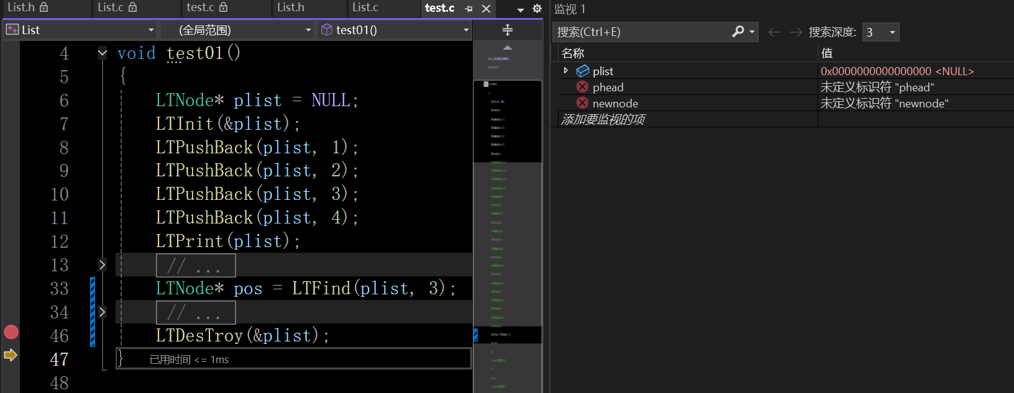The image size is (1014, 393).
Task: Open the search options arrow beside magnifier
Action: coord(752,32)
